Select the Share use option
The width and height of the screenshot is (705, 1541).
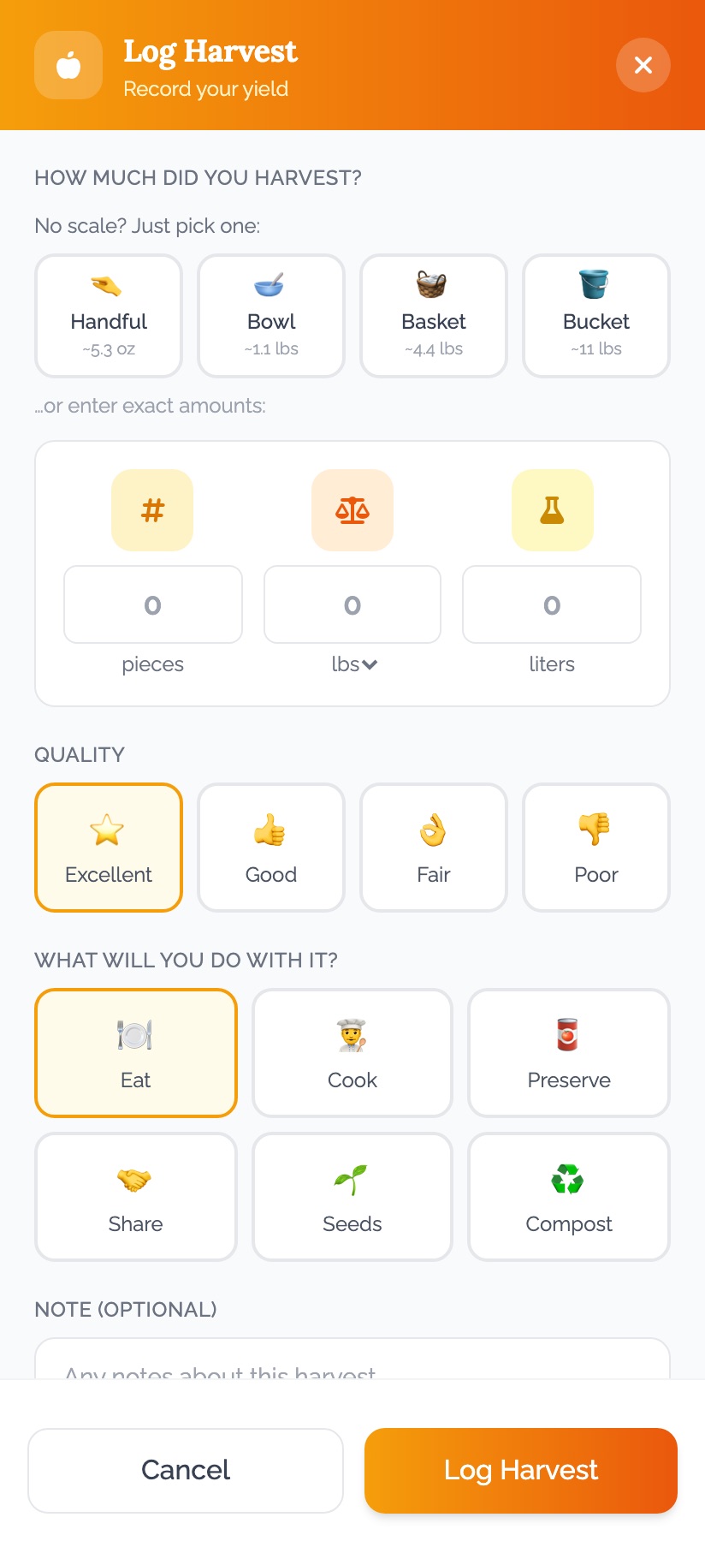coord(135,1197)
